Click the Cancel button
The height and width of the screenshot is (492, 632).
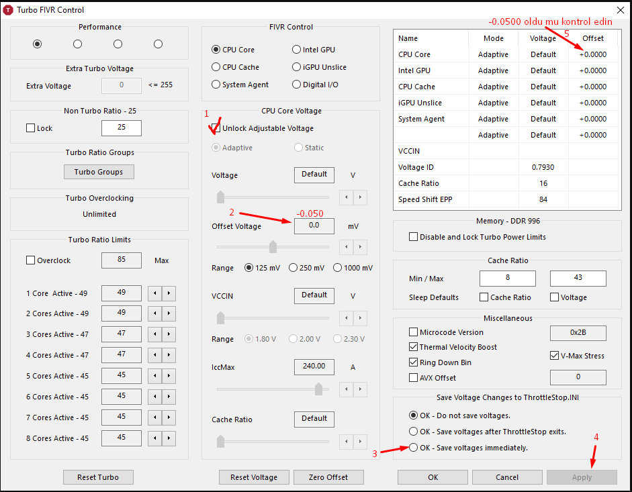507,477
